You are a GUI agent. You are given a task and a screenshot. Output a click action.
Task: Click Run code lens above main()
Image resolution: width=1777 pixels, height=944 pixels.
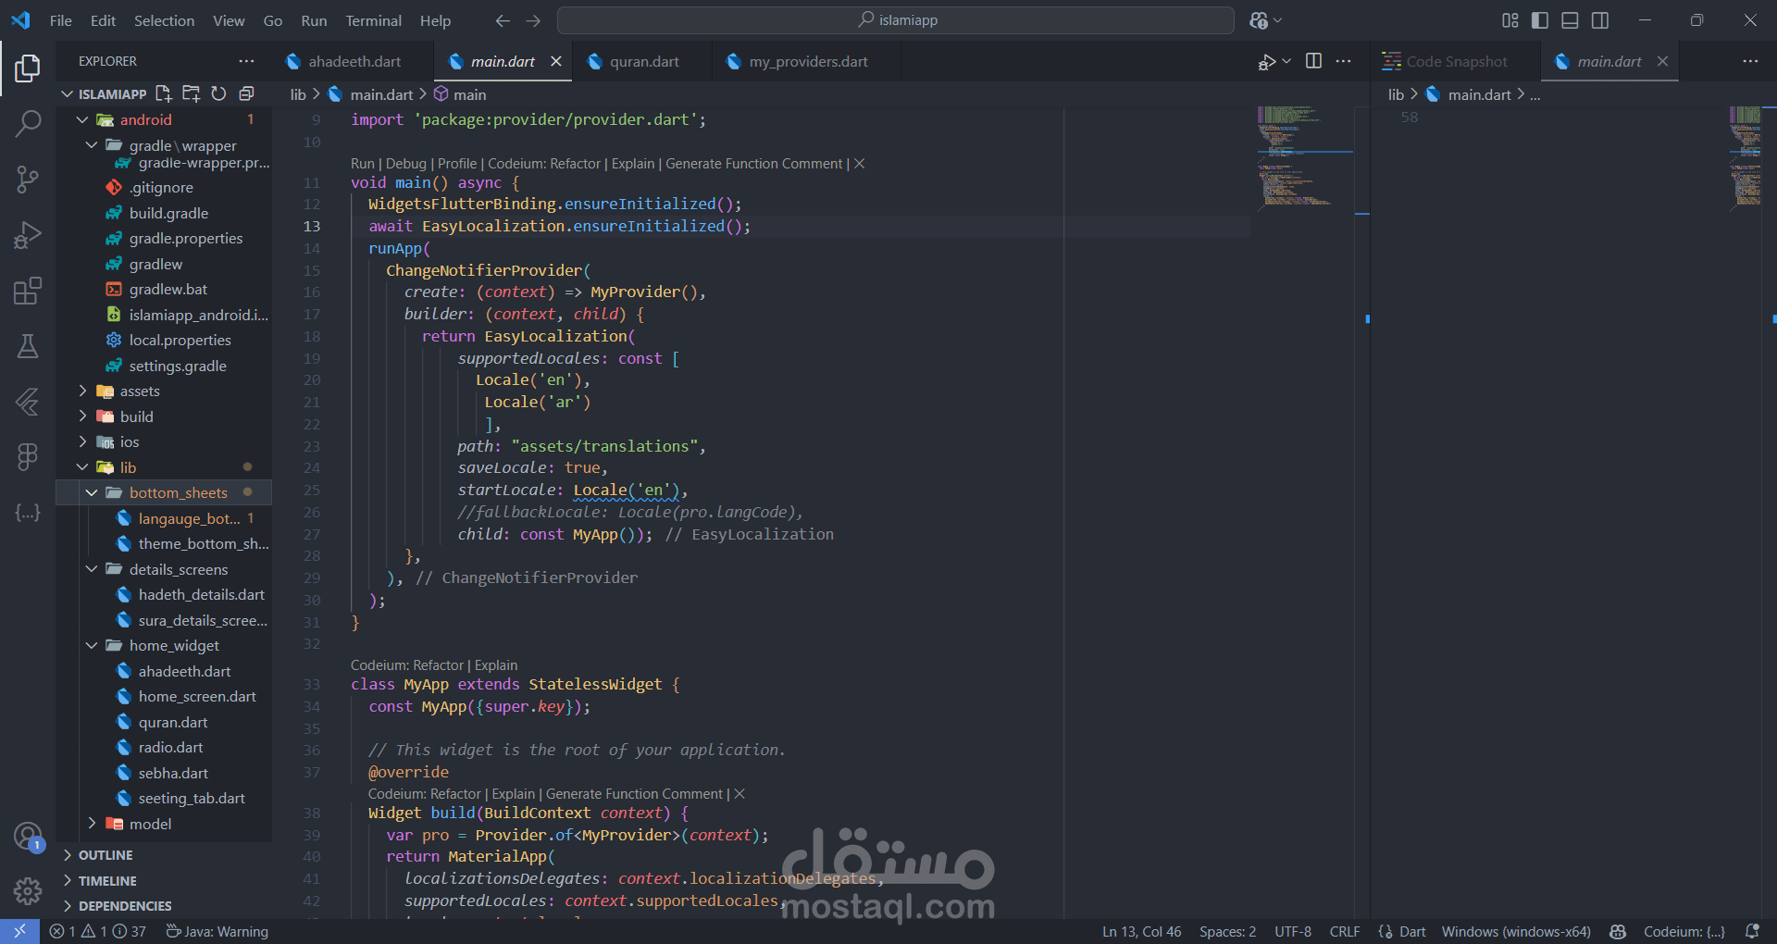pyautogui.click(x=363, y=164)
